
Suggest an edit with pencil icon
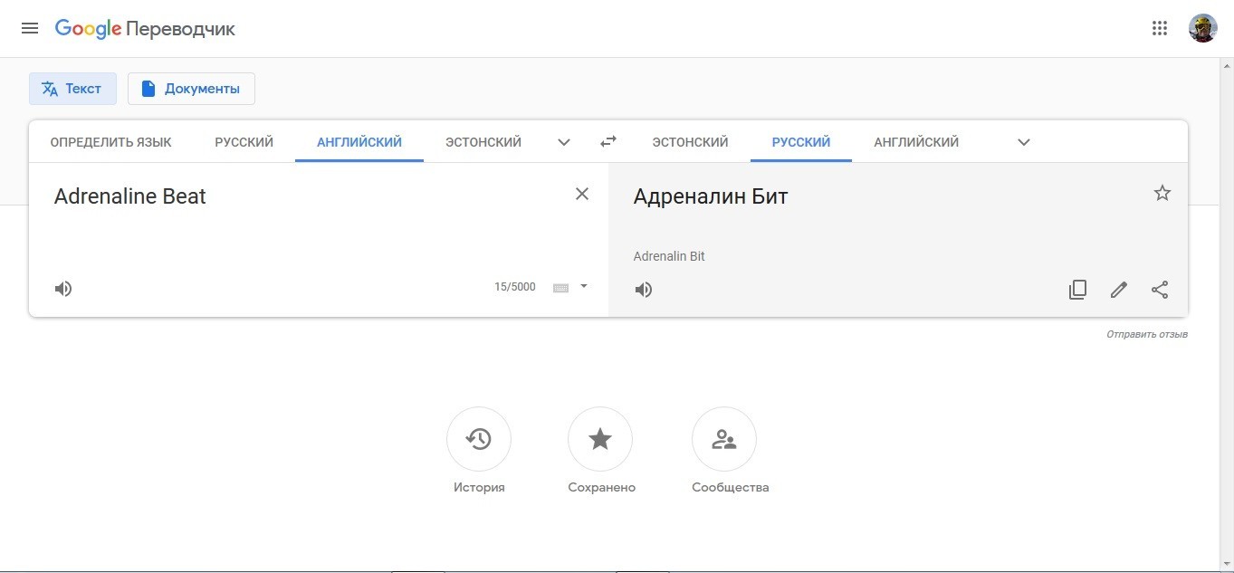coord(1119,290)
